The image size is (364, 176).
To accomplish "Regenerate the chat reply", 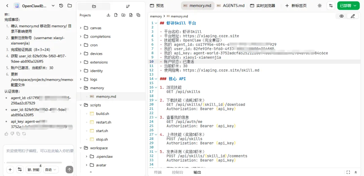I will [24, 134].
